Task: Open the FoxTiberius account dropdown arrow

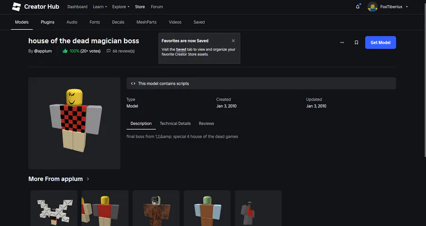Action: click(407, 7)
